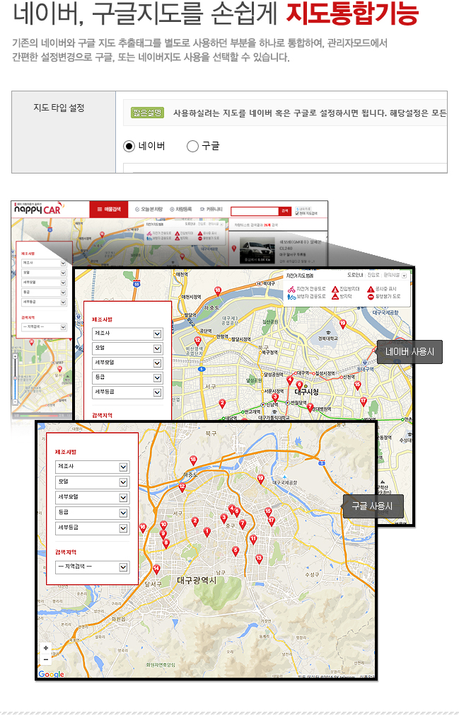This screenshot has height=716, width=459.
Task: Select 진입로 in Naver bike map legend
Action: pos(373,275)
